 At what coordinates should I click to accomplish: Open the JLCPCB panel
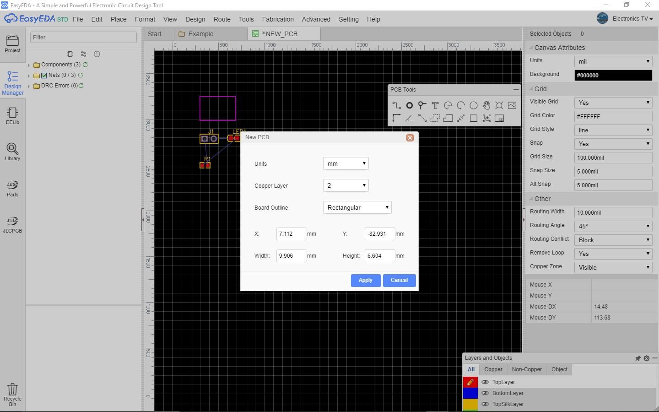click(x=12, y=224)
